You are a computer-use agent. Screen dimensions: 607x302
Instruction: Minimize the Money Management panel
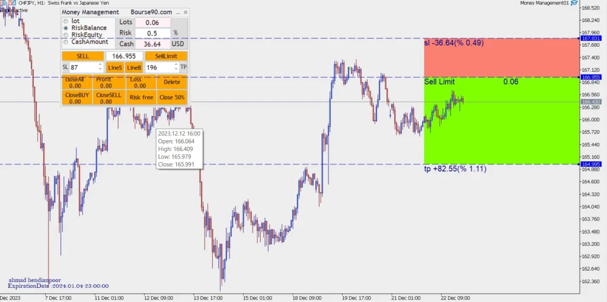(178, 12)
